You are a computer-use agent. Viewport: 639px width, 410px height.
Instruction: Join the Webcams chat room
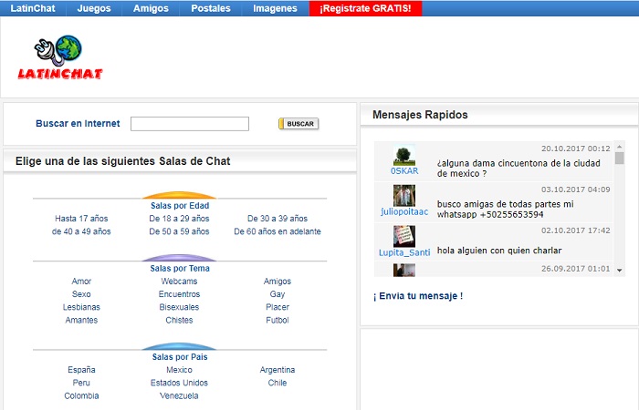pos(179,282)
